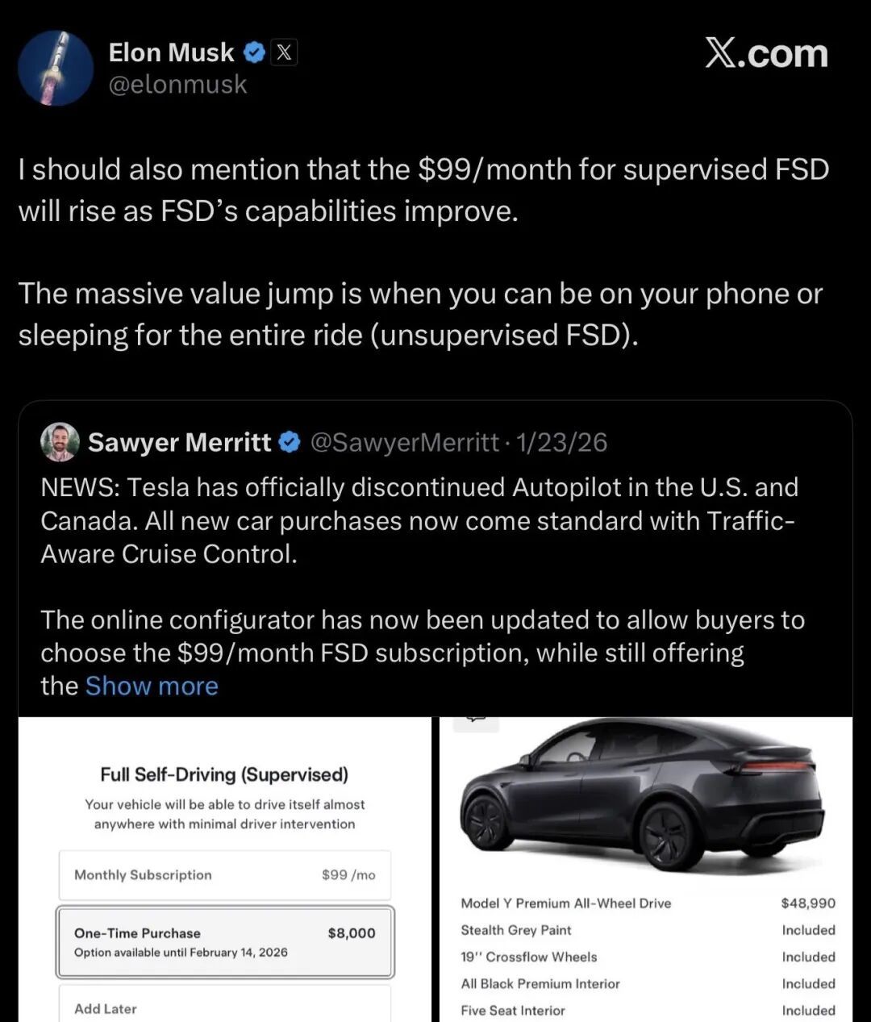
Task: Click the Elon Musk display name
Action: 171,52
